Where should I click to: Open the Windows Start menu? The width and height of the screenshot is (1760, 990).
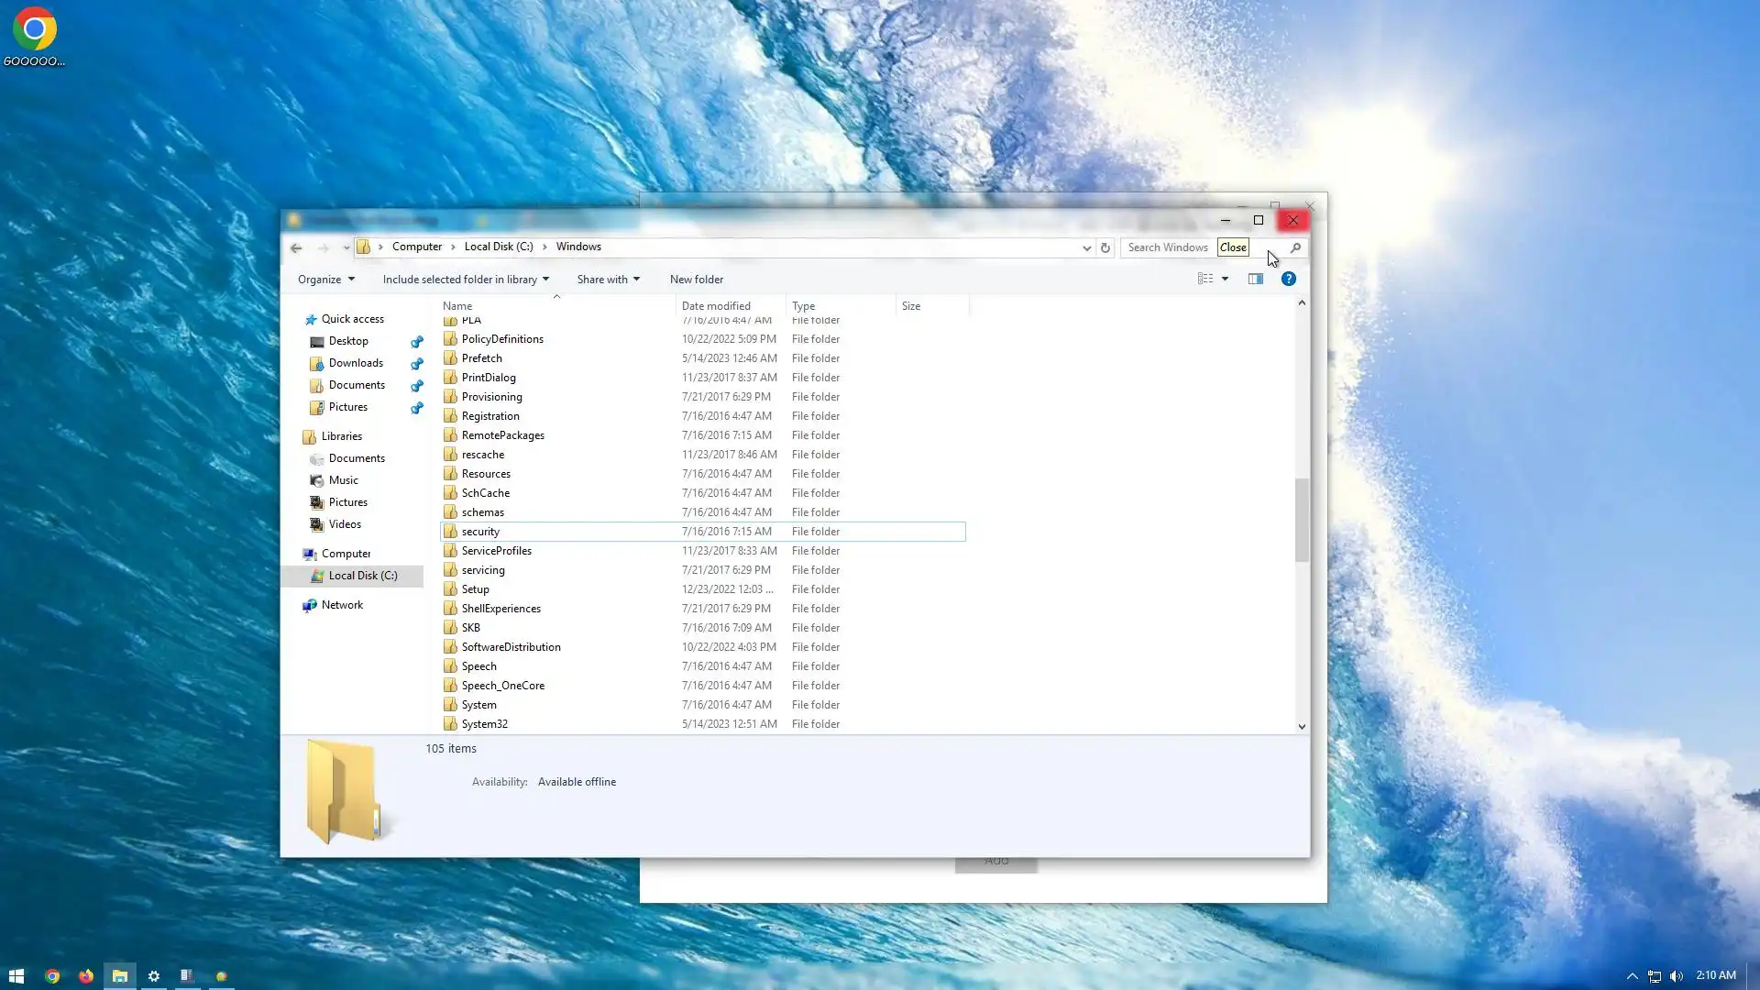click(x=16, y=976)
